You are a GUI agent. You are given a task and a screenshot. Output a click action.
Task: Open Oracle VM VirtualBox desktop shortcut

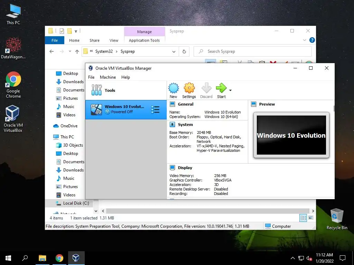click(x=13, y=119)
